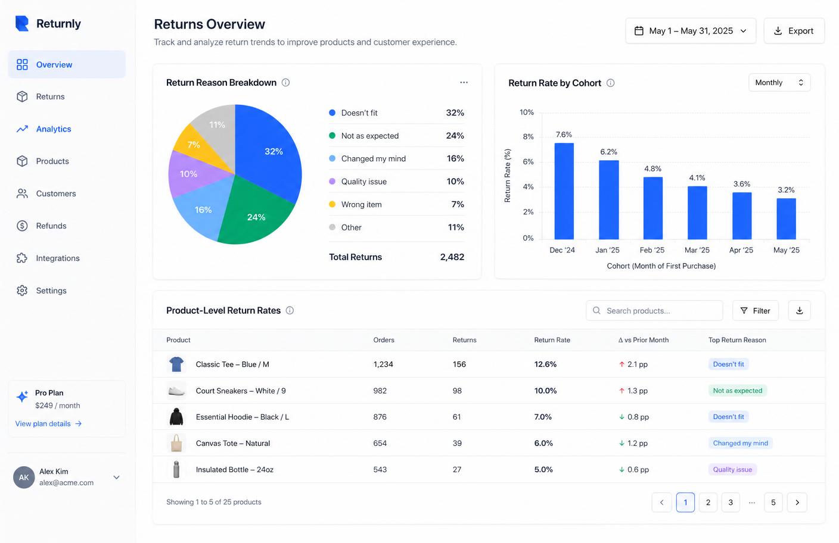Jump to page 5 of products
This screenshot has width=839, height=543.
(x=773, y=502)
